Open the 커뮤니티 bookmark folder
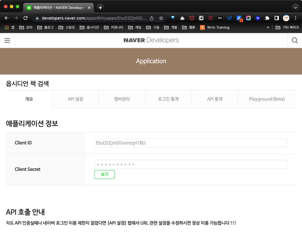 pyautogui.click(x=113, y=27)
